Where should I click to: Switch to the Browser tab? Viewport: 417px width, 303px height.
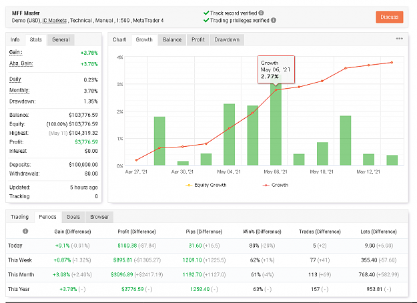(99, 217)
